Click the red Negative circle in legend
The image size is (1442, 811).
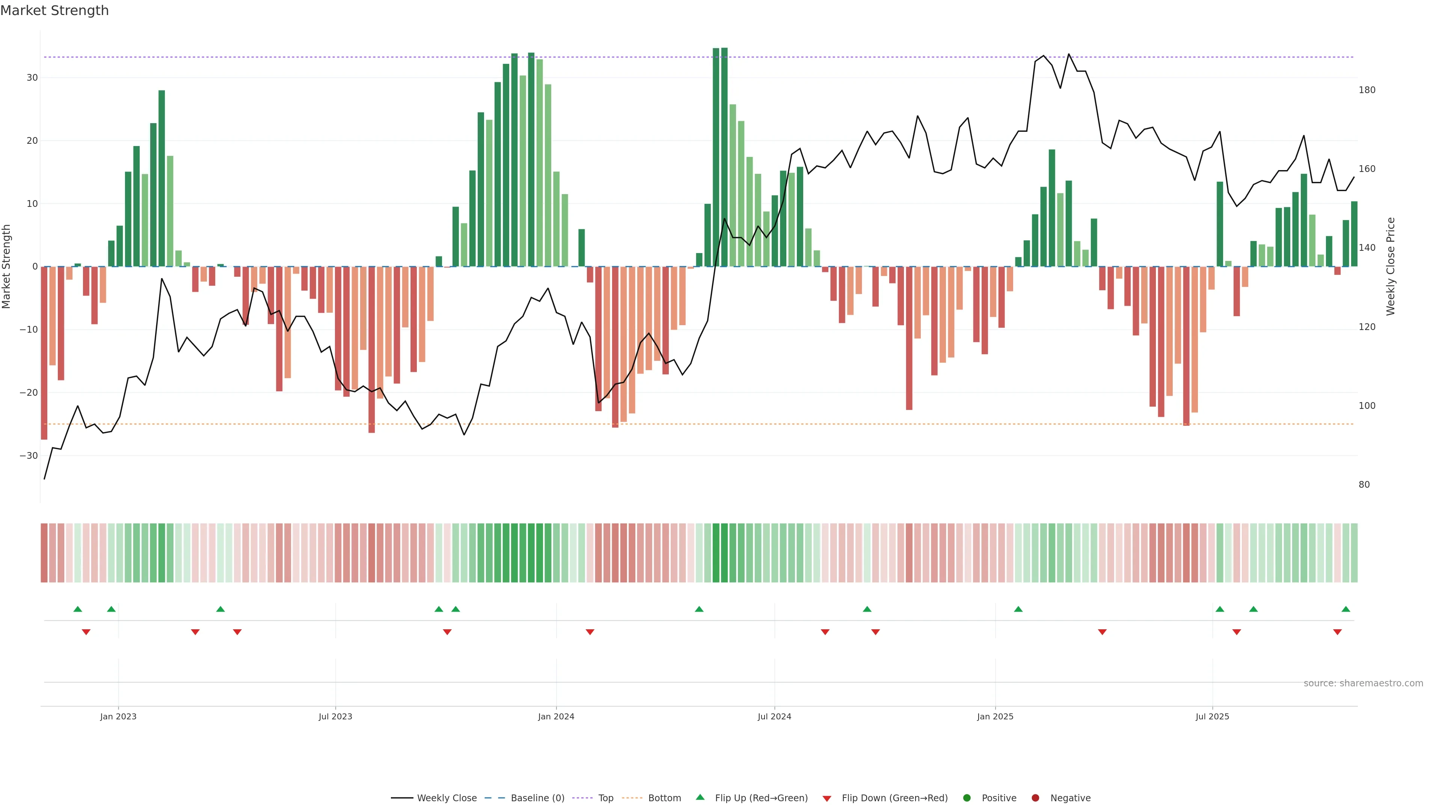click(x=1035, y=797)
